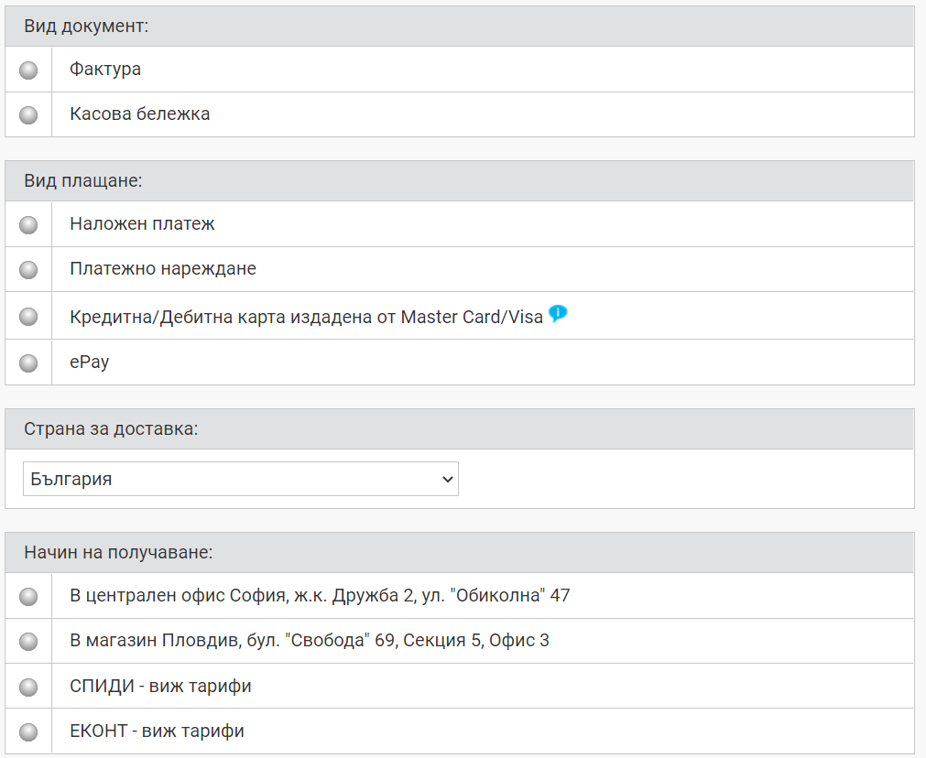This screenshot has height=758, width=926.
Task: Select the Фактура radio button
Action: [28, 70]
